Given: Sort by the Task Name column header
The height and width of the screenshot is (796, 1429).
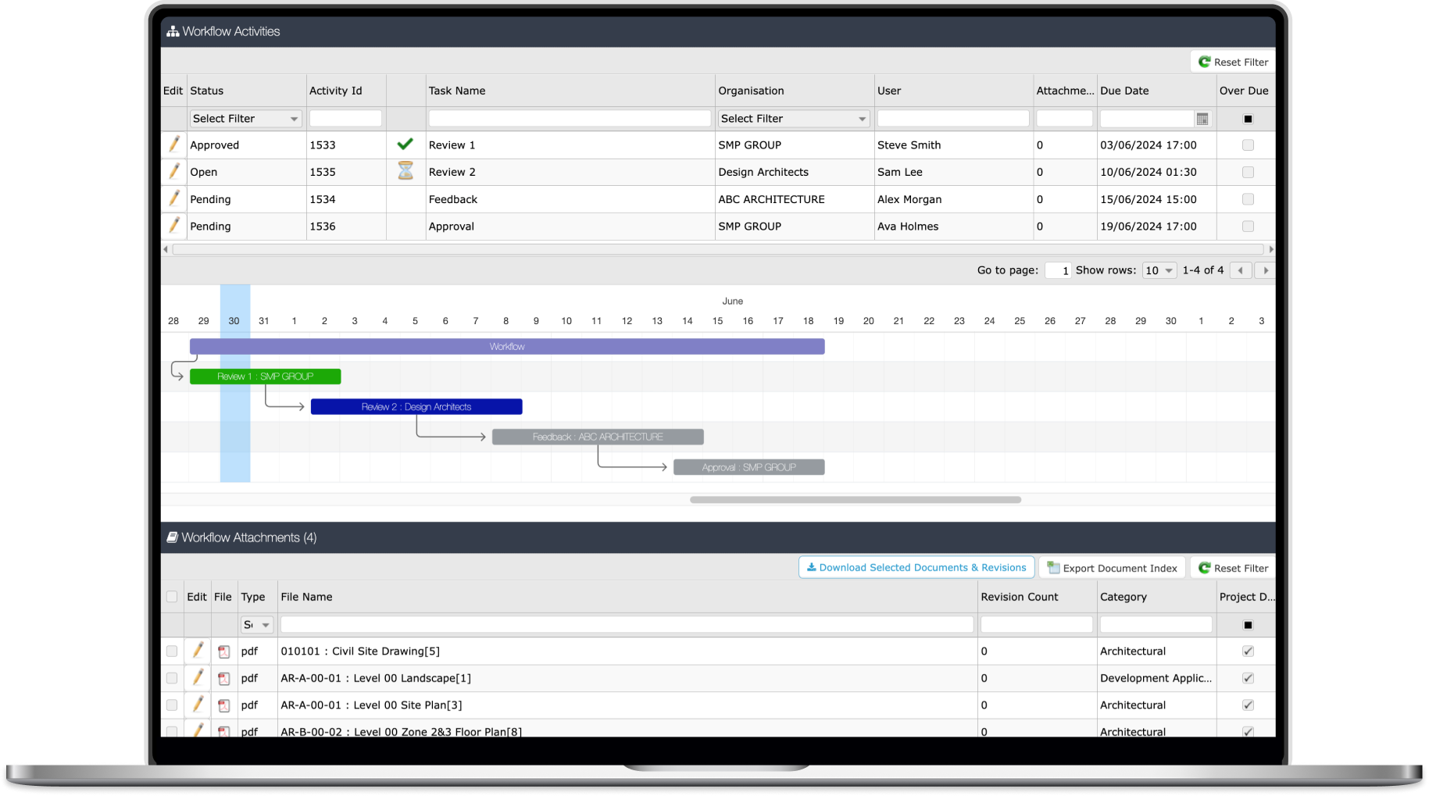Looking at the screenshot, I should (457, 91).
